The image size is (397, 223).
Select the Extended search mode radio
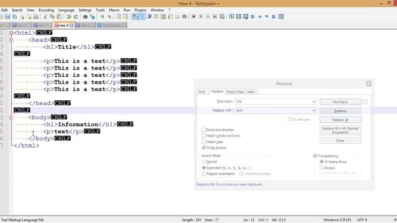click(x=203, y=168)
